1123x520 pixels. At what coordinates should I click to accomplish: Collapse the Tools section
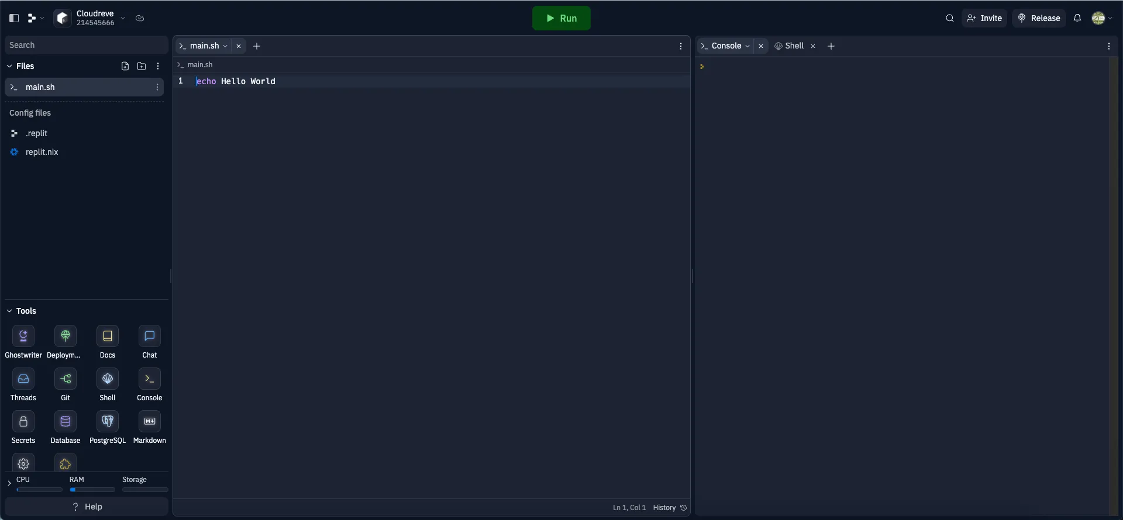pos(9,311)
